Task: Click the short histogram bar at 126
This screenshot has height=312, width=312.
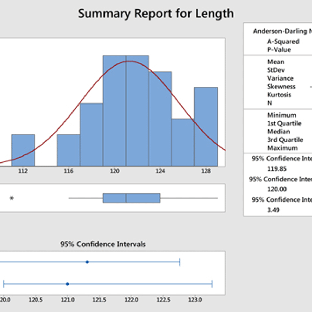Action: 183,142
